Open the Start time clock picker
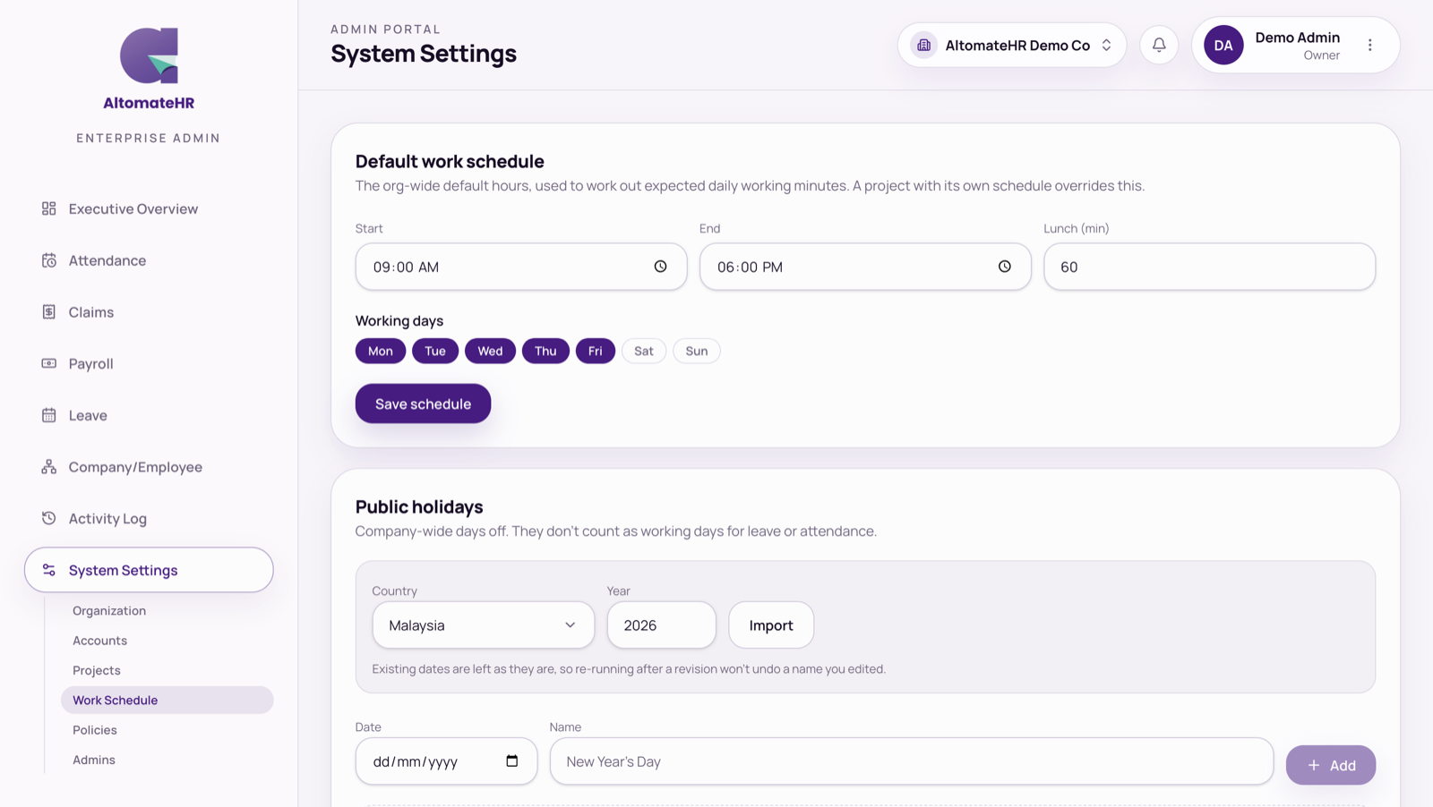The width and height of the screenshot is (1433, 807). click(660, 267)
